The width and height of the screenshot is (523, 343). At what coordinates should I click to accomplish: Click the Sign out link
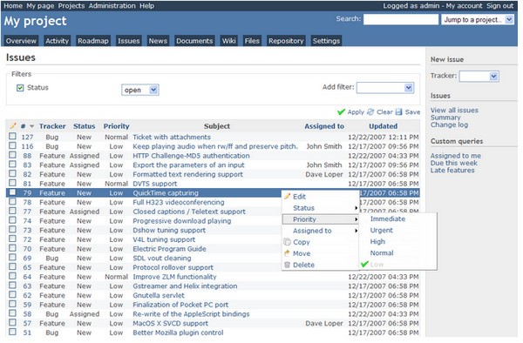pos(499,6)
